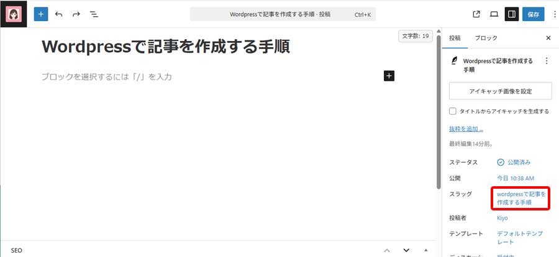Screen dimensions: 559x257
Task: Undo the last edit
Action: [x=58, y=14]
